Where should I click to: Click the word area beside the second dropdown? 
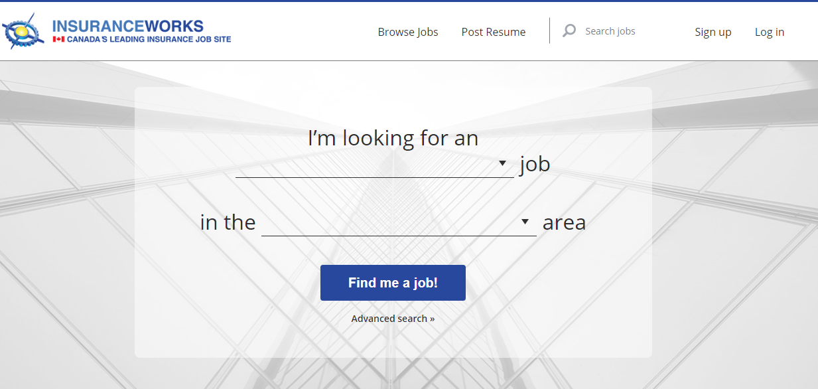564,222
